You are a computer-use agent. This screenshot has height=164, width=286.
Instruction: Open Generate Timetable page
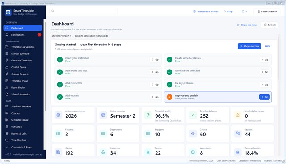pos(22,60)
